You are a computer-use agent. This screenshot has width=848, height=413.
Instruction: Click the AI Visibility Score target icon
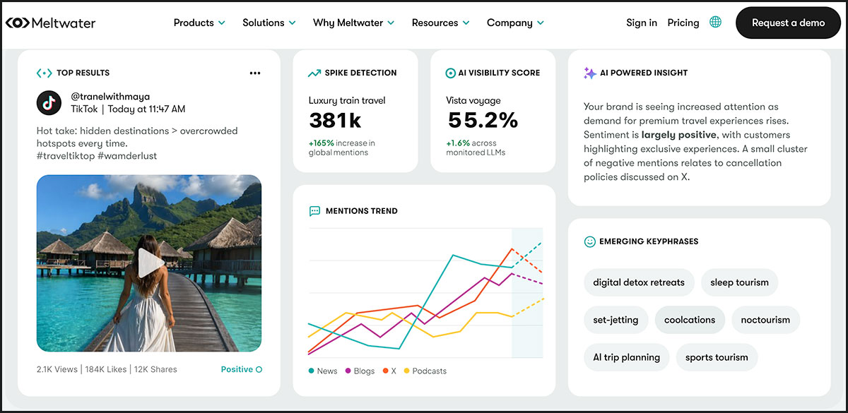[451, 73]
